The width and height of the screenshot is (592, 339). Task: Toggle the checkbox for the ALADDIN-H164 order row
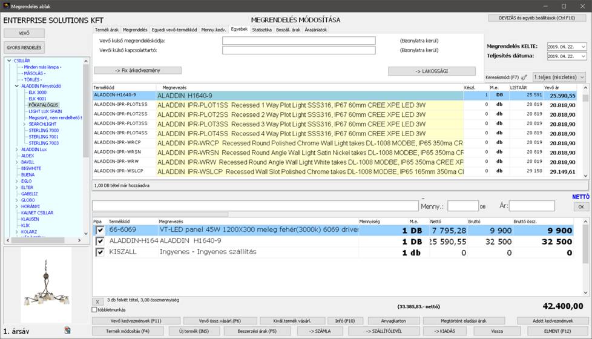(x=100, y=241)
